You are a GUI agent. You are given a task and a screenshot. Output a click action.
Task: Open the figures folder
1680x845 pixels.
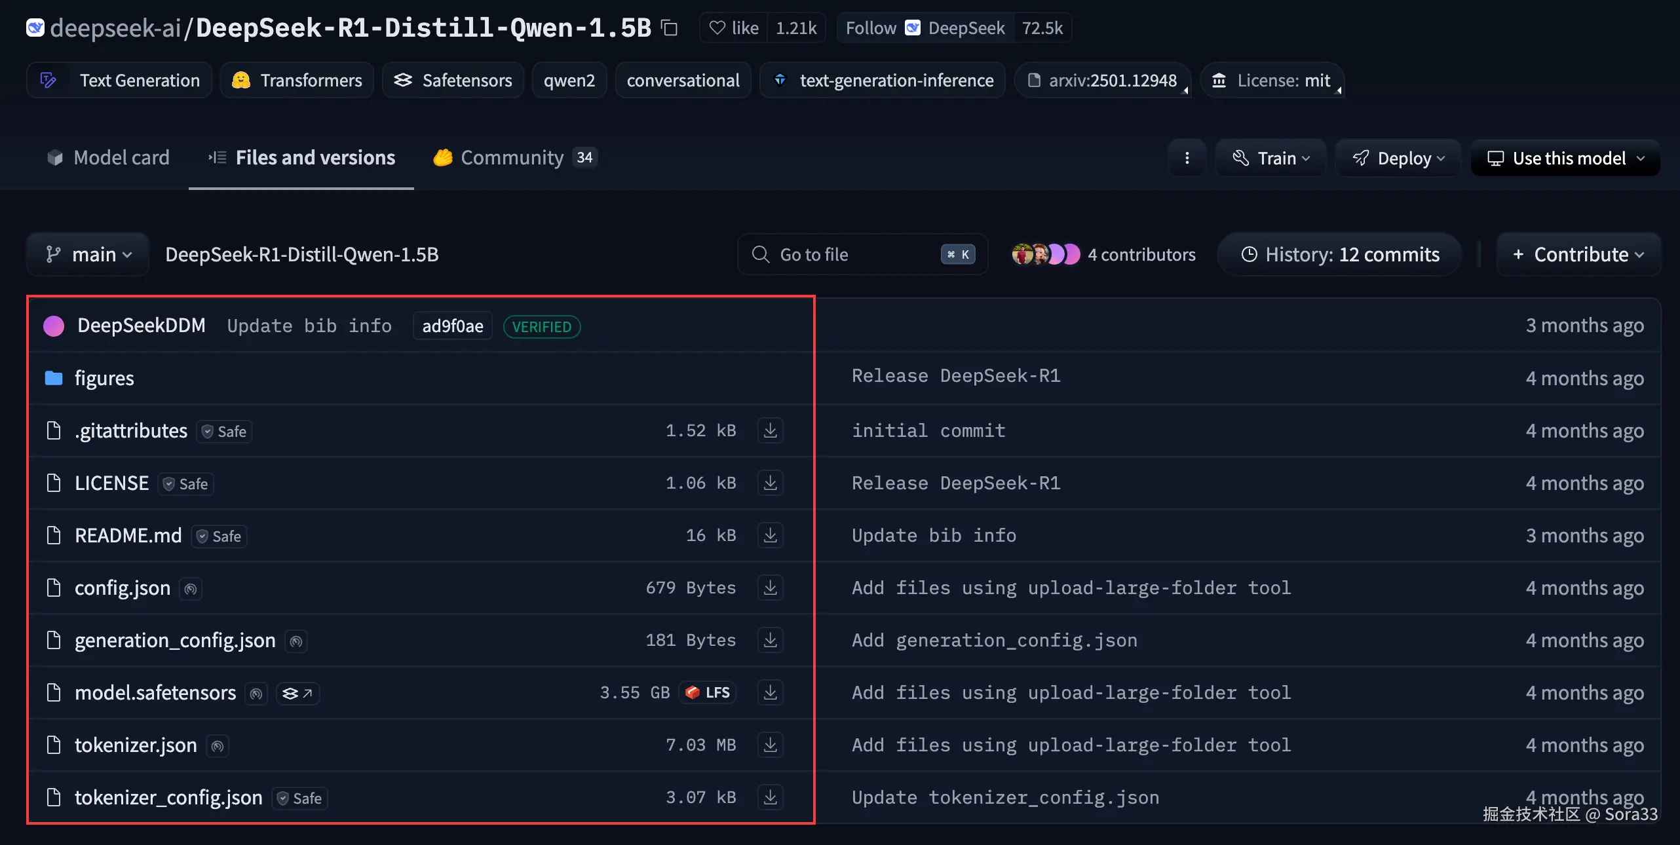(x=104, y=379)
